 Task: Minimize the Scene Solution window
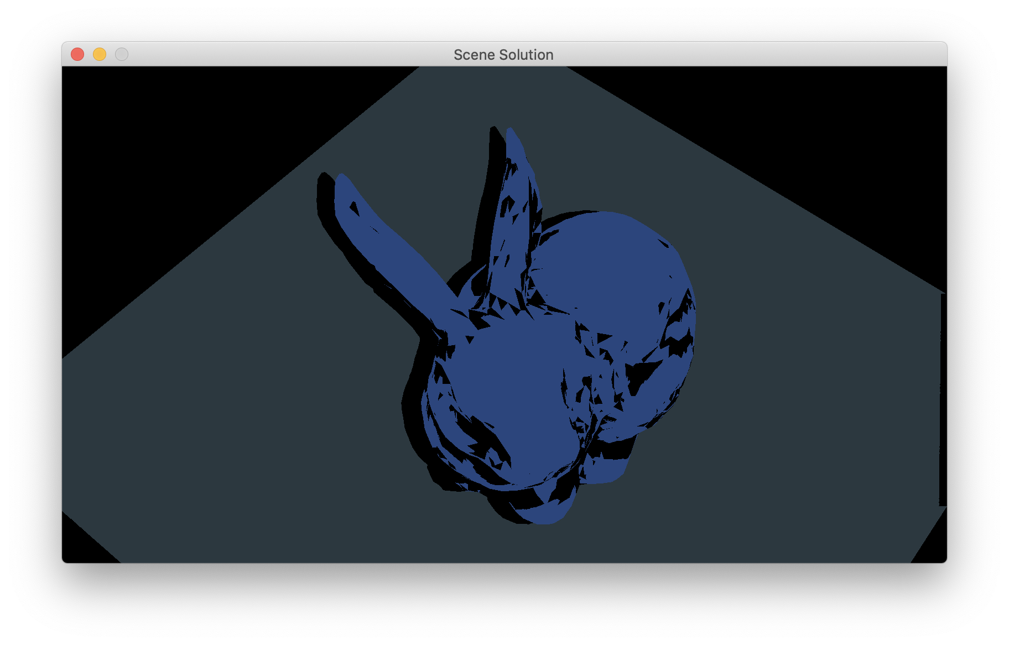(100, 54)
